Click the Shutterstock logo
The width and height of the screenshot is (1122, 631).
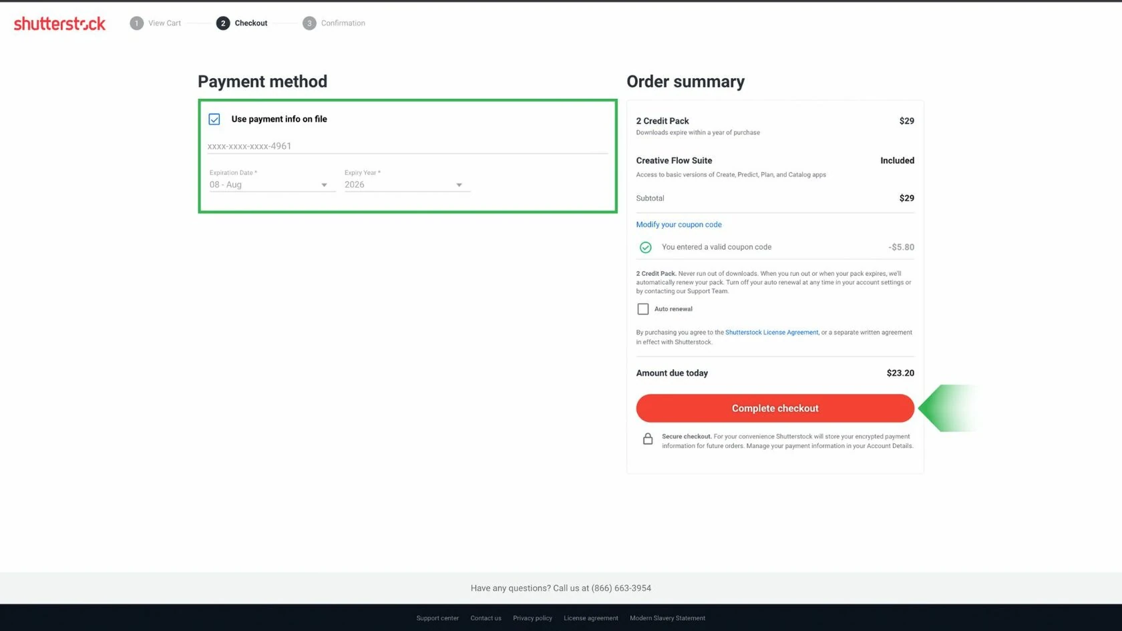tap(59, 23)
